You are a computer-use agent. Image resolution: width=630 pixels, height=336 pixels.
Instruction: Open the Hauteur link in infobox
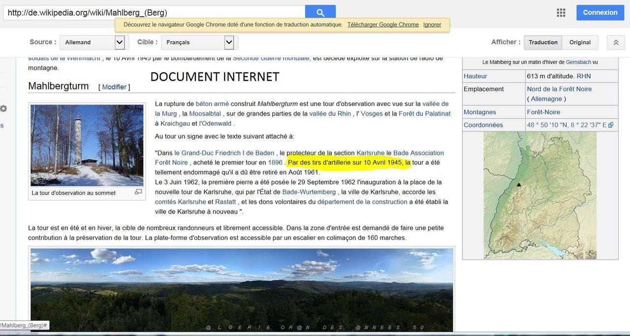click(475, 76)
